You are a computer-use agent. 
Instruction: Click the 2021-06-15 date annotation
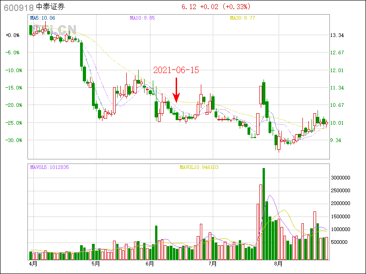tap(176, 70)
